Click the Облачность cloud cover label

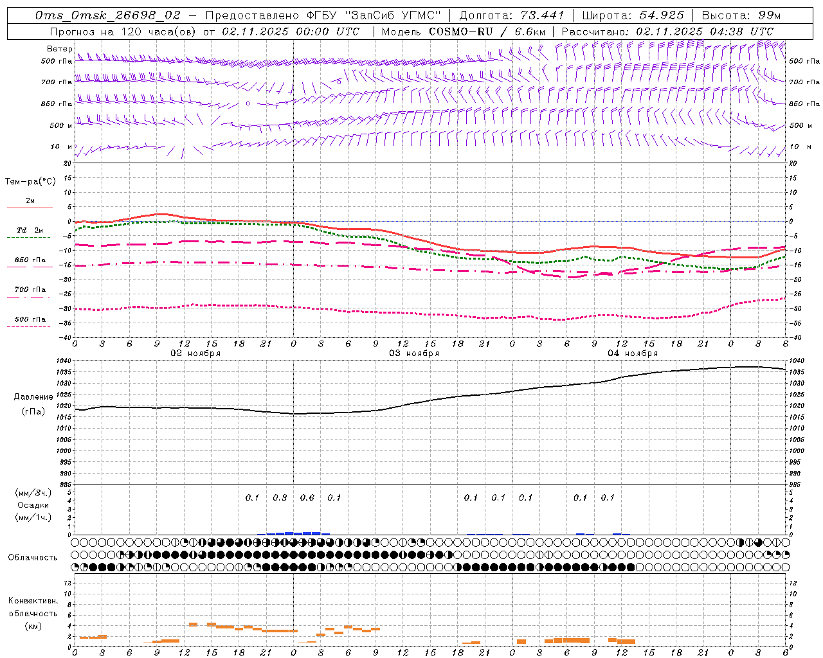click(x=33, y=557)
